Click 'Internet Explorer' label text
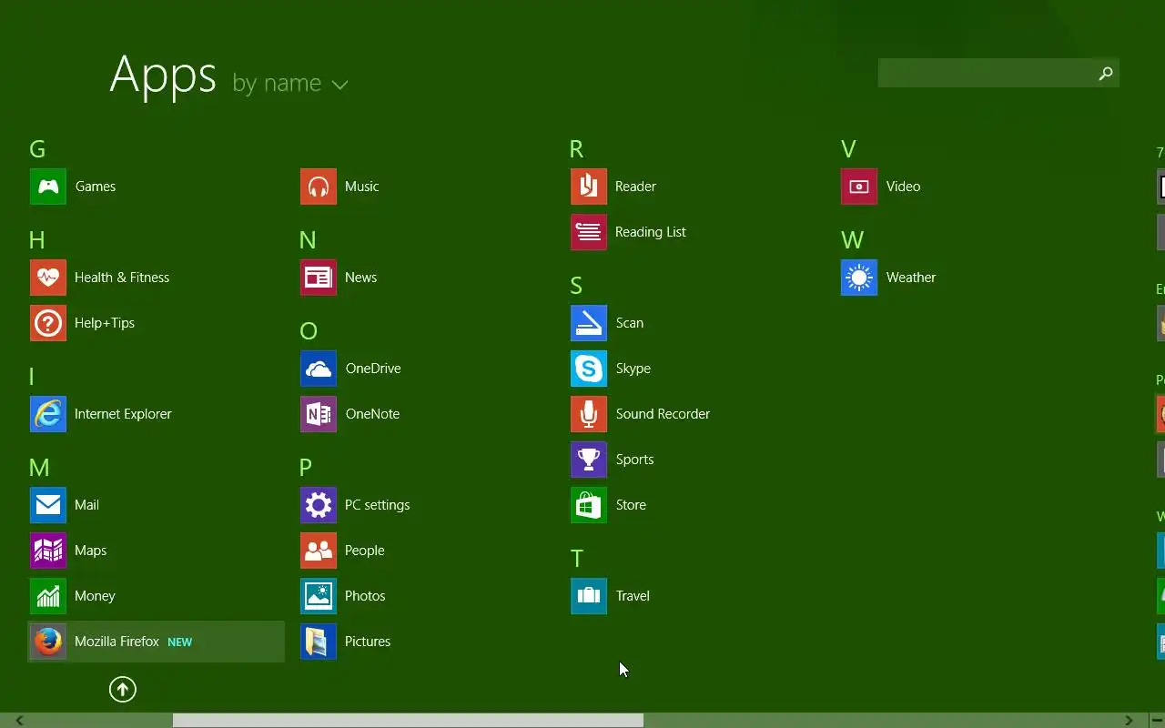 tap(123, 414)
